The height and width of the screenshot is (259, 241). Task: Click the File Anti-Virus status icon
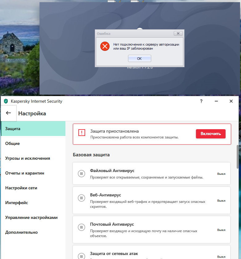click(x=81, y=173)
